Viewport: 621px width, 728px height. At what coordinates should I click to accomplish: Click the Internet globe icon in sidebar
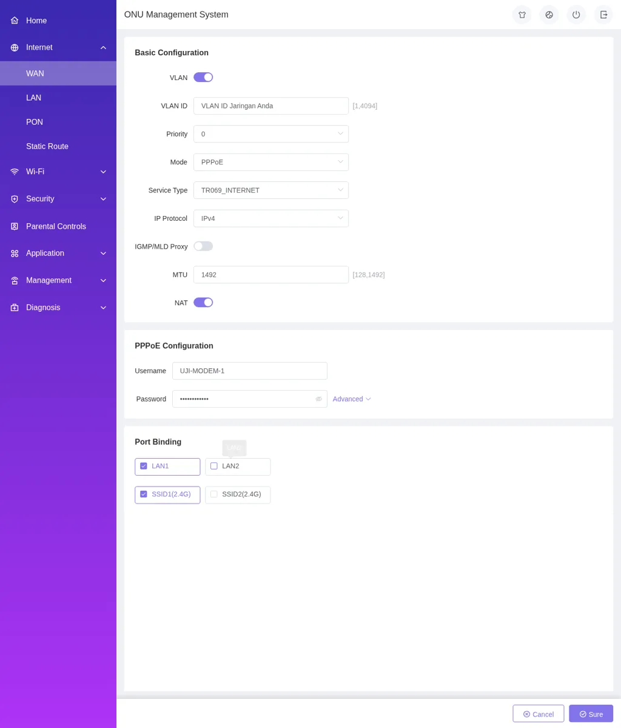(x=15, y=47)
